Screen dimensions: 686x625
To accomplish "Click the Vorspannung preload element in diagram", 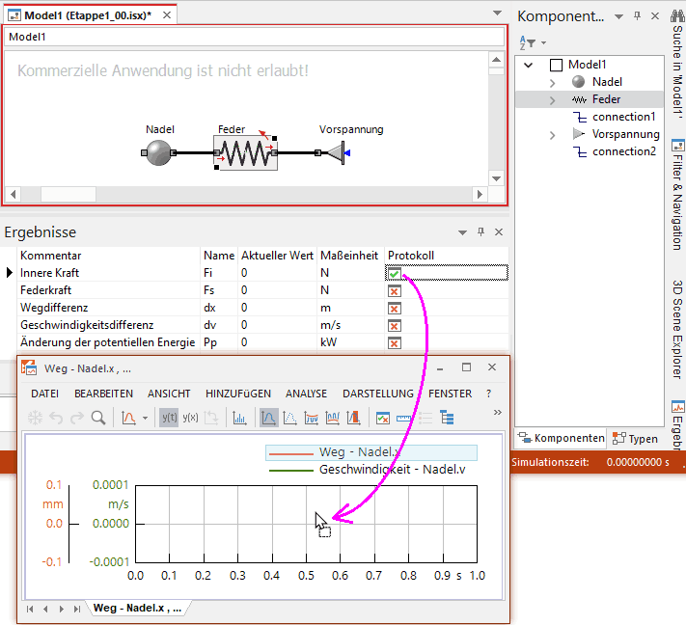I will [334, 152].
